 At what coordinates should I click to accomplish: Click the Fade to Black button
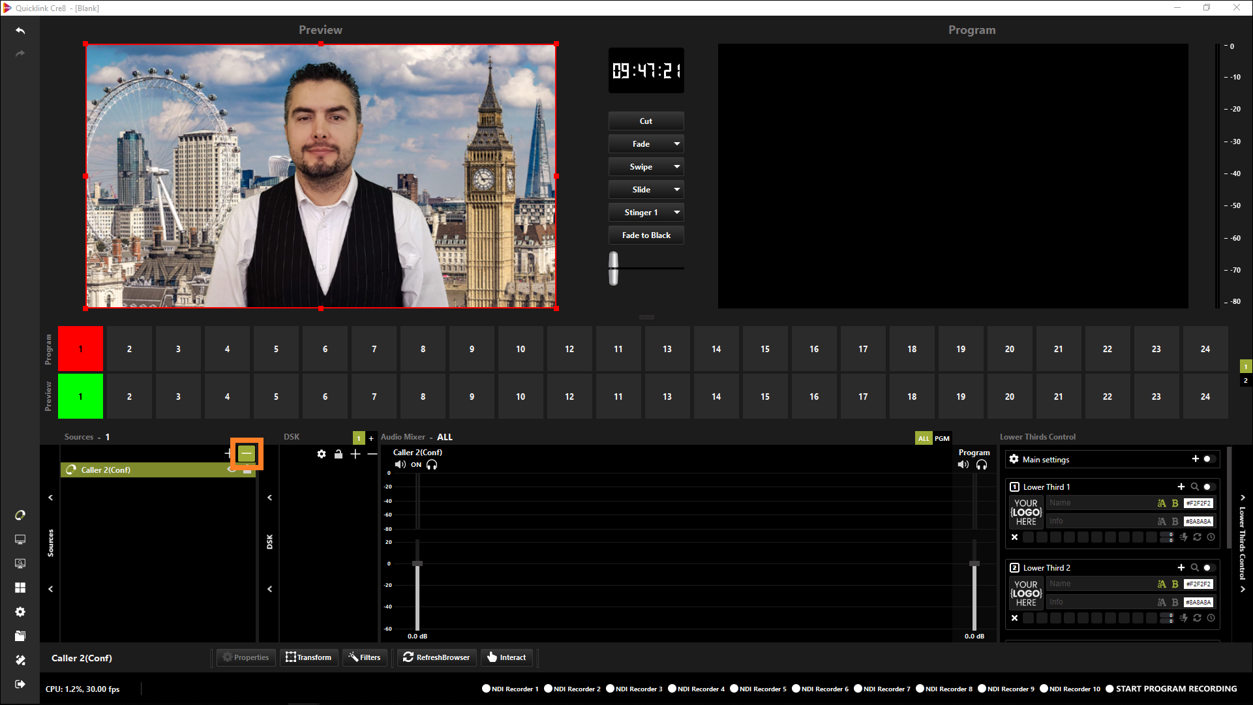pyautogui.click(x=646, y=235)
